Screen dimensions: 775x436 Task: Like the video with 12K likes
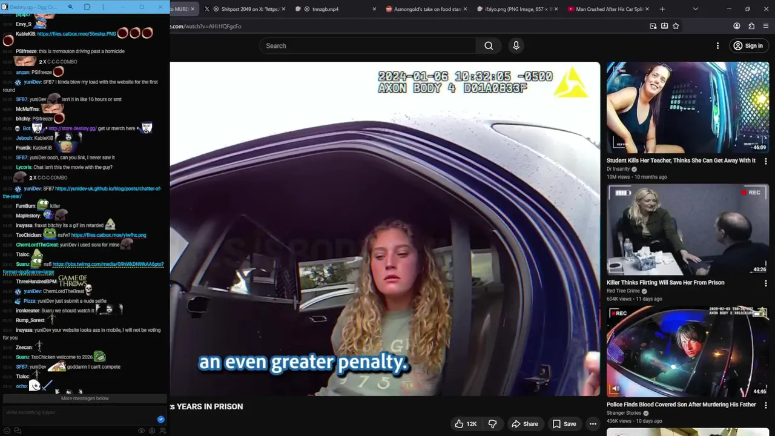(x=466, y=424)
